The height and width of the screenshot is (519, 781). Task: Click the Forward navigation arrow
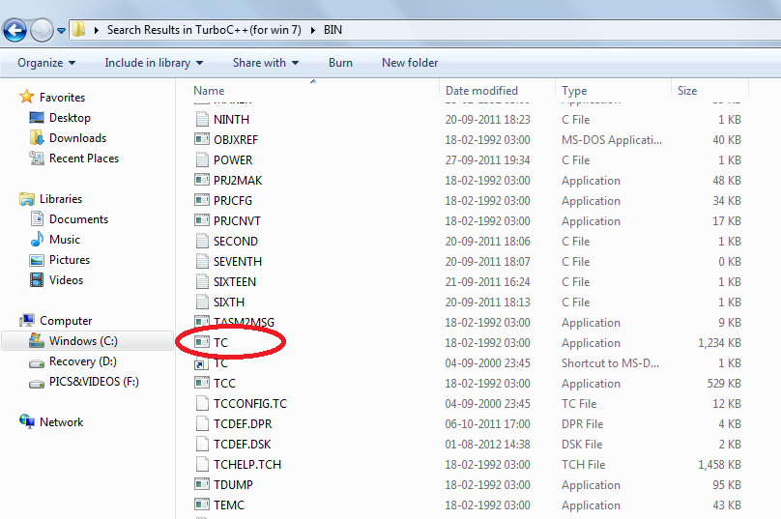point(42,30)
